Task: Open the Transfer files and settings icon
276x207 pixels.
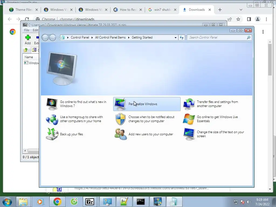Action: (189, 104)
